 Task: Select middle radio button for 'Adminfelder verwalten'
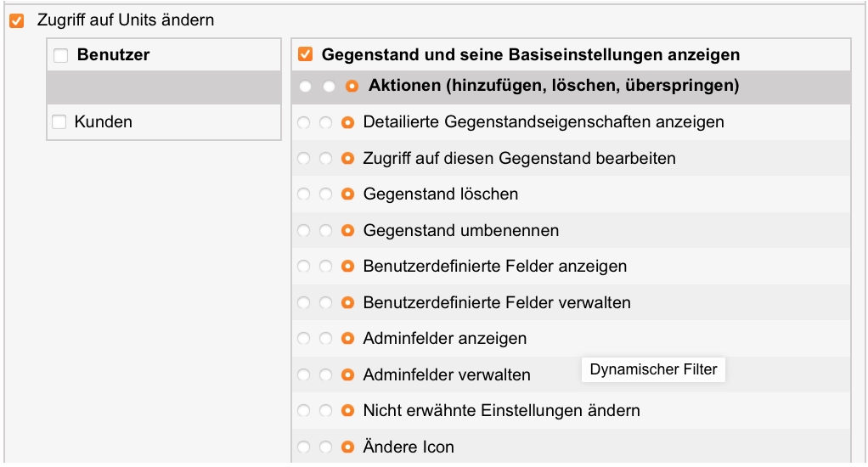click(x=325, y=375)
